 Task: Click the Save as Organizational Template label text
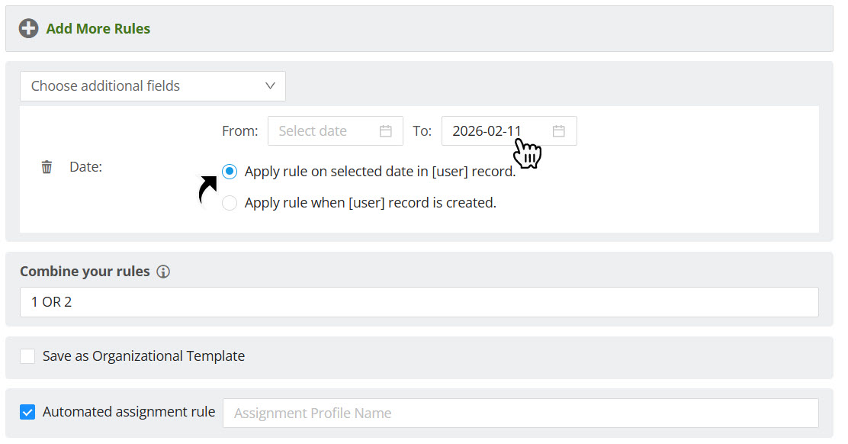click(x=143, y=356)
